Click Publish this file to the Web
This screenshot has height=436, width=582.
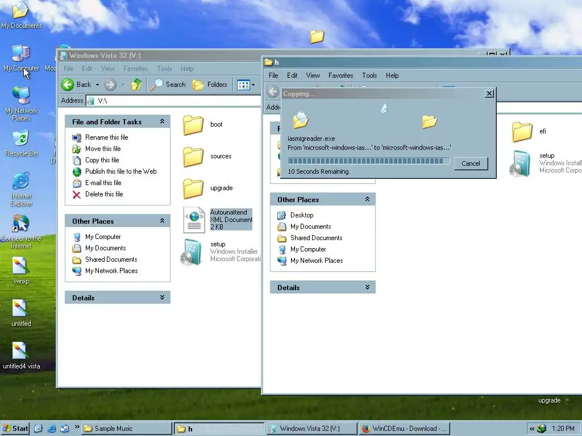(x=120, y=171)
